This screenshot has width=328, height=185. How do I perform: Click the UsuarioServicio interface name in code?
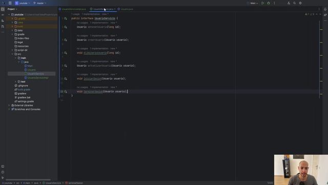click(105, 18)
